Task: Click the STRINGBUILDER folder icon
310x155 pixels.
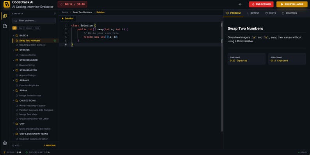Action: coord(17,60)
